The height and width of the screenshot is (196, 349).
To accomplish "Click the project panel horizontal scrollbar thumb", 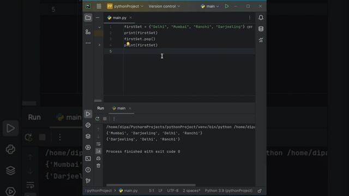I will (98, 101).
